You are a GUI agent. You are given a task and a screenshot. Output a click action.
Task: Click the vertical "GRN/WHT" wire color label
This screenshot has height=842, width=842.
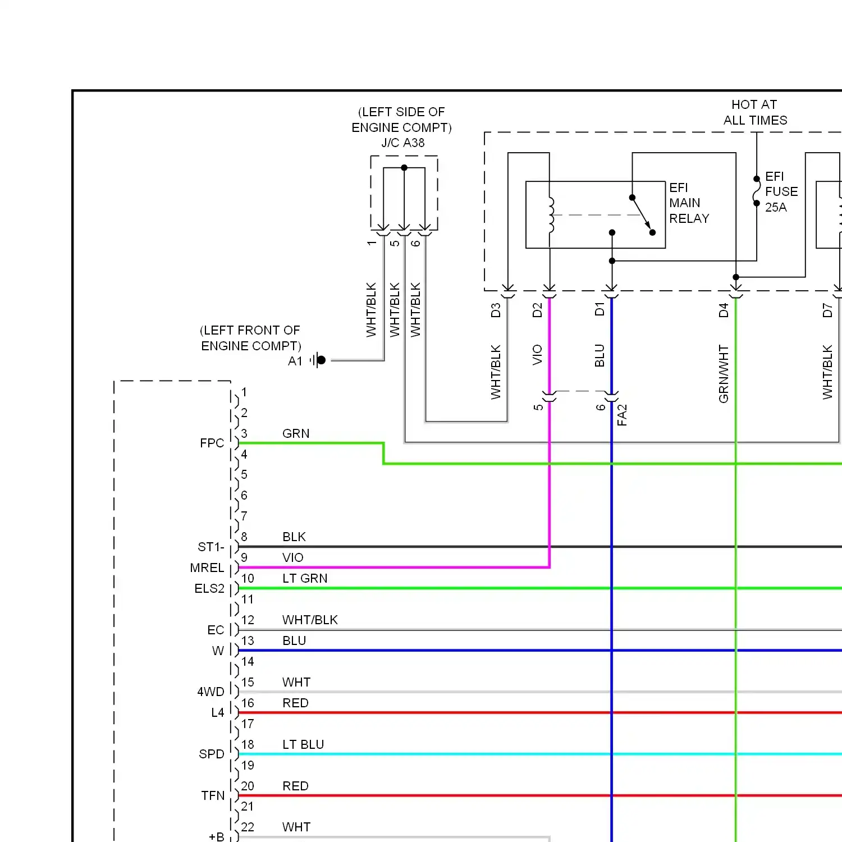pos(724,374)
